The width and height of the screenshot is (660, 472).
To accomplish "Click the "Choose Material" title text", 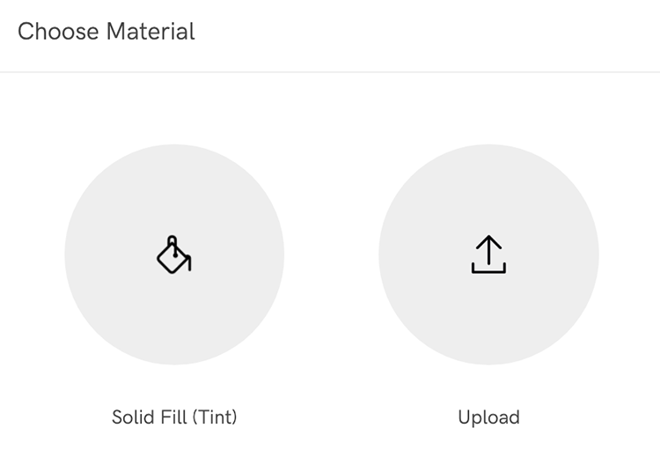I will click(x=106, y=32).
